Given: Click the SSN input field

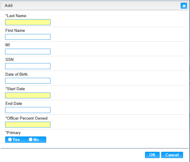Looking at the screenshot, I should pyautogui.click(x=28, y=66).
